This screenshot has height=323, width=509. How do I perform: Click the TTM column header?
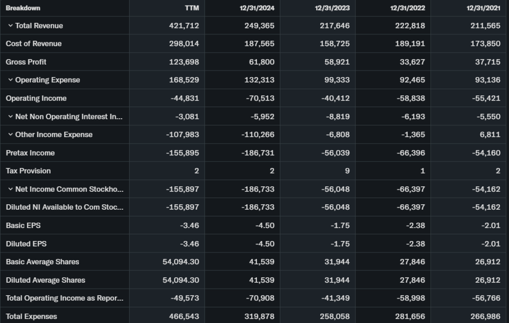click(191, 8)
